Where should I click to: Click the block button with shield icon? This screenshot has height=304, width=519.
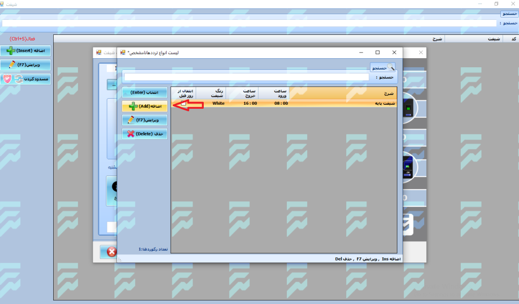(x=25, y=79)
